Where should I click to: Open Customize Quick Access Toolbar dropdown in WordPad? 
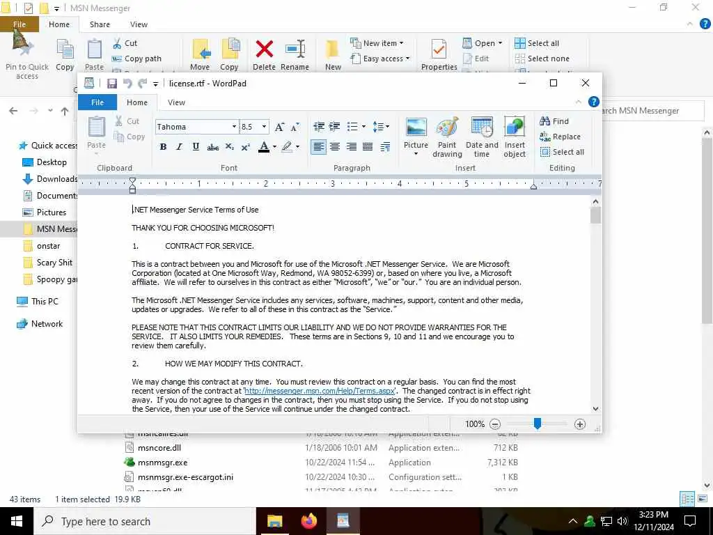(155, 84)
